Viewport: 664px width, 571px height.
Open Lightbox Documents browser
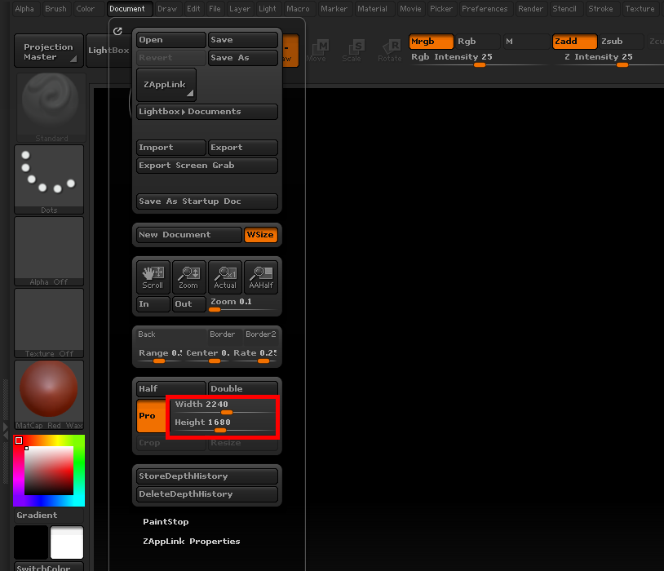[207, 112]
